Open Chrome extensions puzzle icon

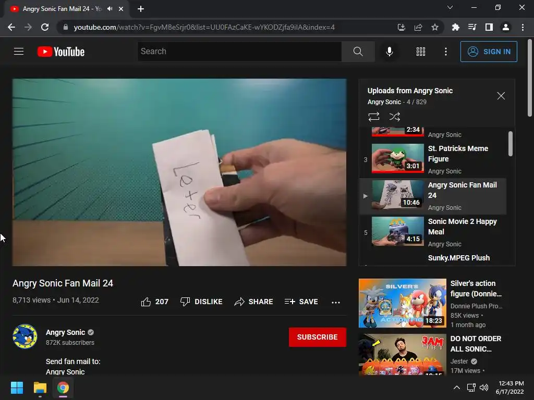click(455, 27)
